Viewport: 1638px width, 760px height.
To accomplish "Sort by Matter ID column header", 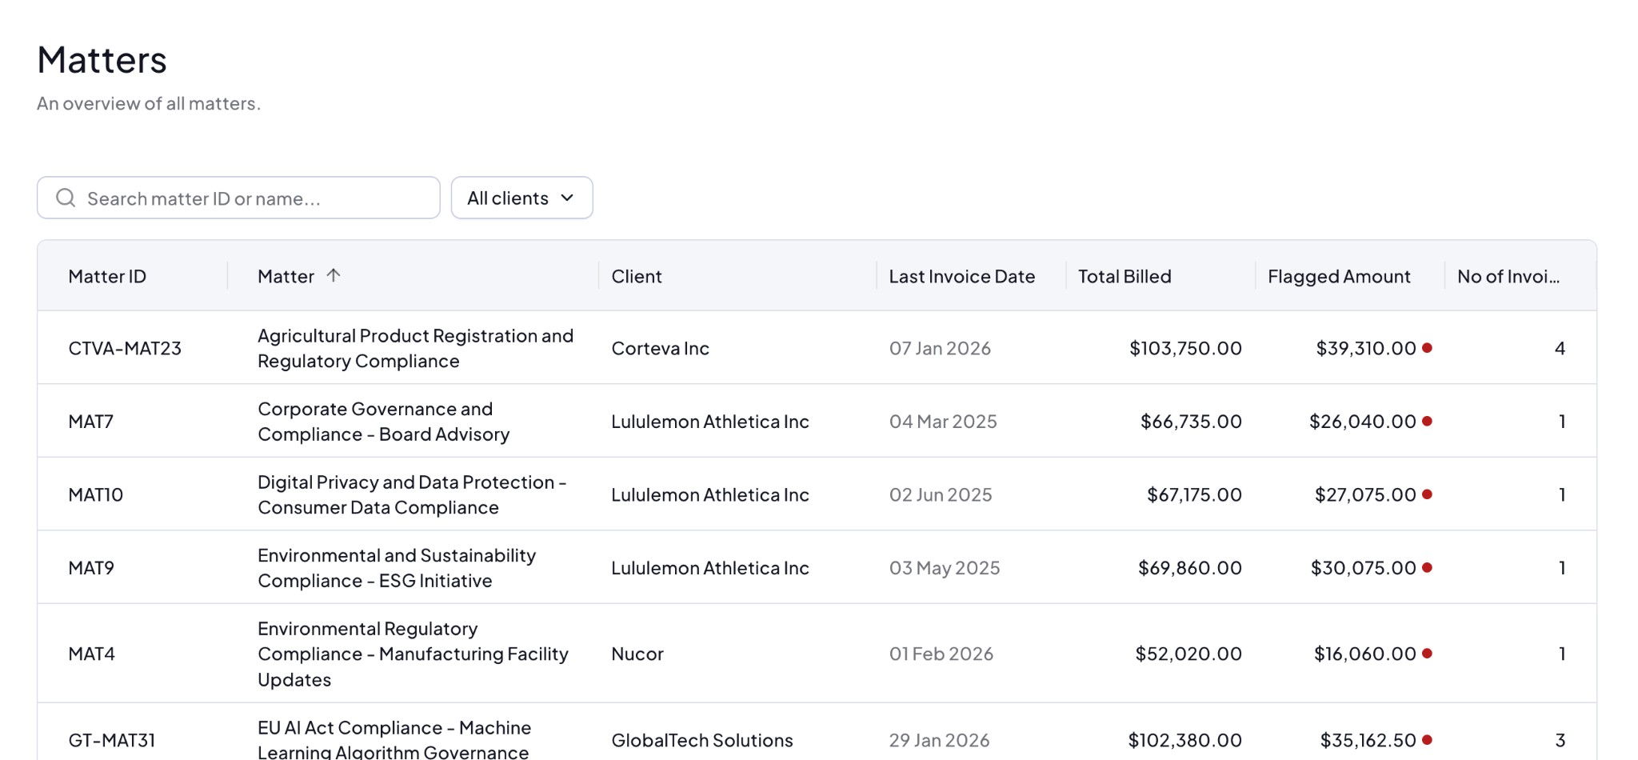I will point(107,277).
